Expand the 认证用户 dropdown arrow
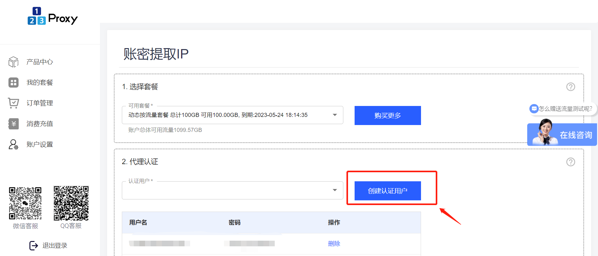The height and width of the screenshot is (256, 598). click(335, 190)
